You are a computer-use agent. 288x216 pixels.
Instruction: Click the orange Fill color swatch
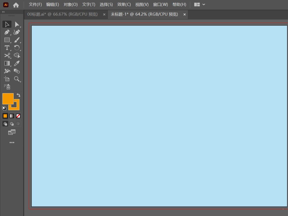click(x=8, y=99)
